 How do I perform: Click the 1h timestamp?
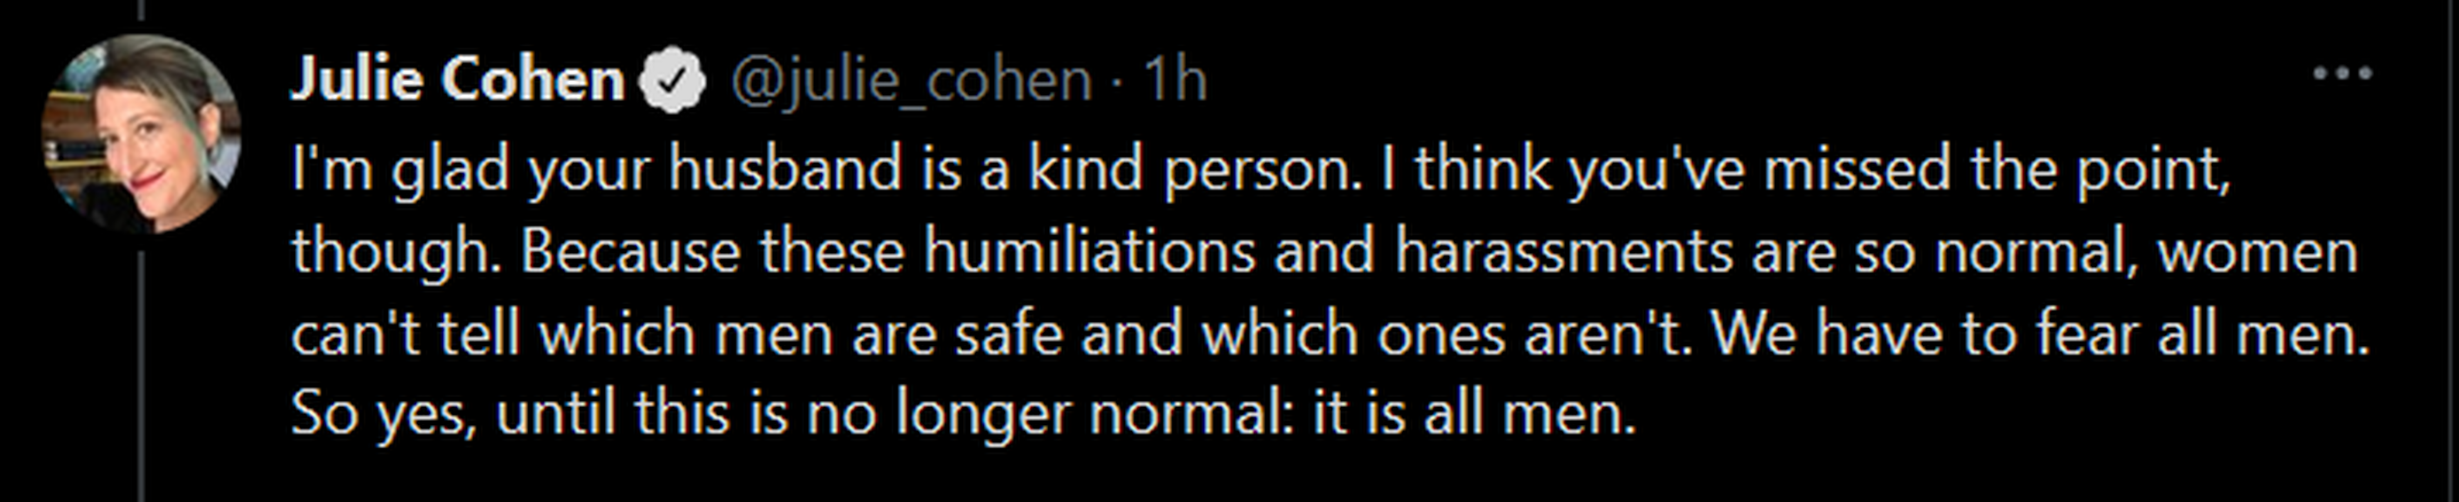tap(1175, 80)
